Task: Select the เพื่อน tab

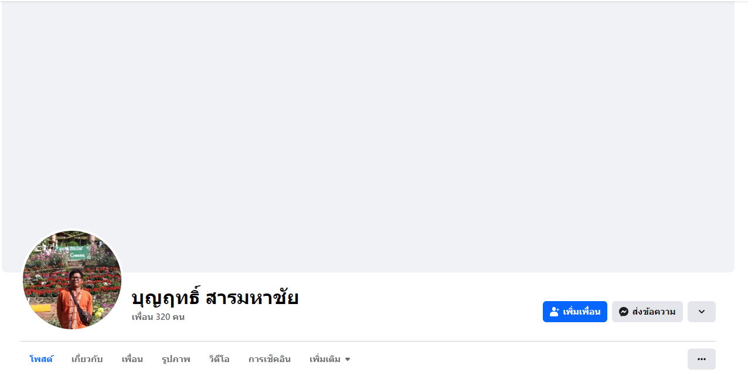Action: pyautogui.click(x=132, y=359)
